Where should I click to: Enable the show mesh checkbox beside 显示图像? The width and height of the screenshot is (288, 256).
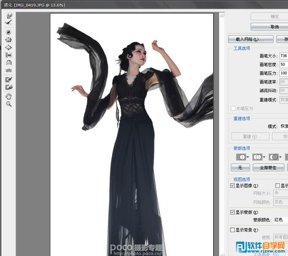277,186
